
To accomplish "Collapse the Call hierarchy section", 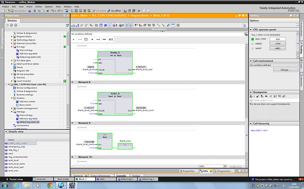I will 251,124.
